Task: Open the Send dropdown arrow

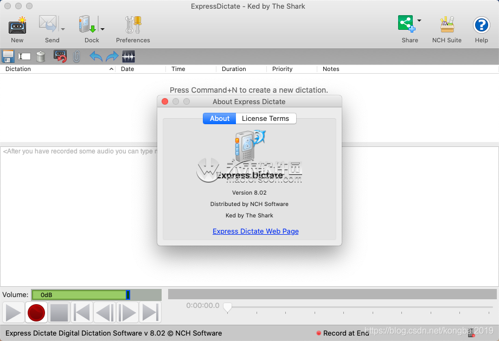Action: pos(63,29)
